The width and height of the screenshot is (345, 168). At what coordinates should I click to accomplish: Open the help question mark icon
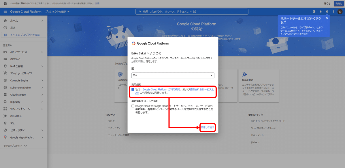tap(327, 12)
